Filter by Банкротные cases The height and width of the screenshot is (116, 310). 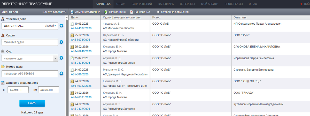coord(140,12)
